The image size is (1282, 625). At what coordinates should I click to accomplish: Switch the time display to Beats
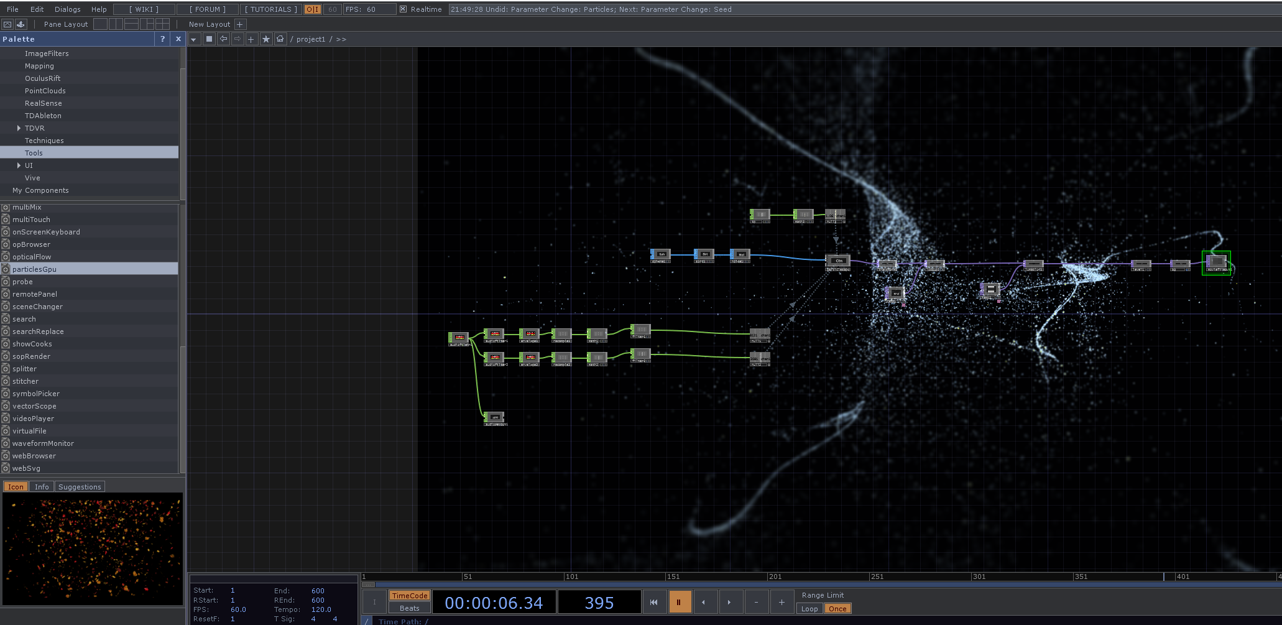[x=409, y=608]
